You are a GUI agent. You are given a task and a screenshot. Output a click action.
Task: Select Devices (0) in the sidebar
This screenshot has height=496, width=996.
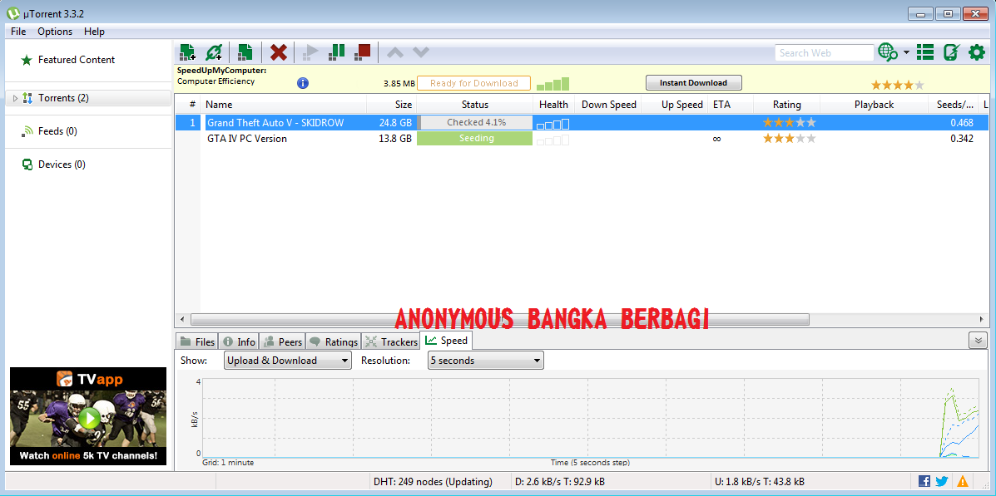pos(54,165)
